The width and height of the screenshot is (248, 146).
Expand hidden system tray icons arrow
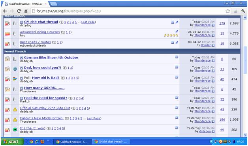click(211, 142)
